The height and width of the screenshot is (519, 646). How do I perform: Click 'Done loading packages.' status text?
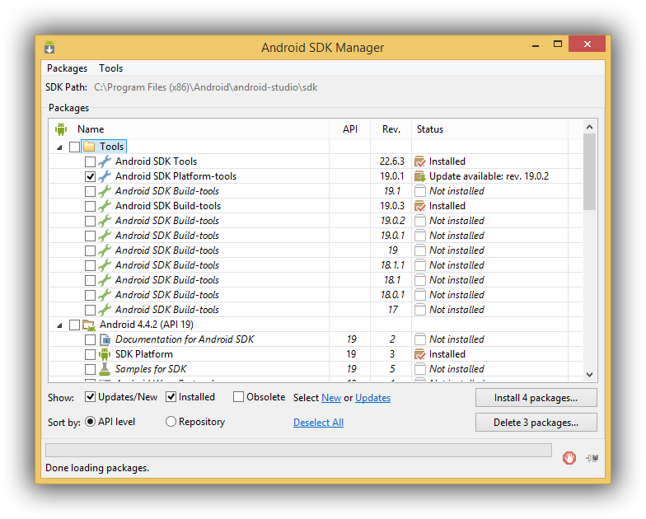(97, 468)
